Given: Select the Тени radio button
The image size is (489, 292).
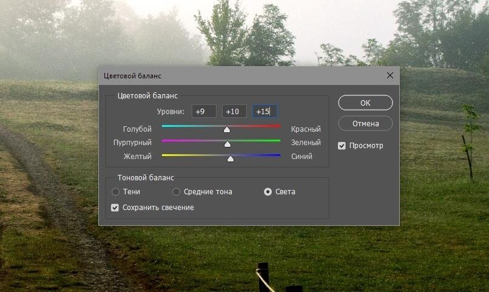Looking at the screenshot, I should pos(115,192).
